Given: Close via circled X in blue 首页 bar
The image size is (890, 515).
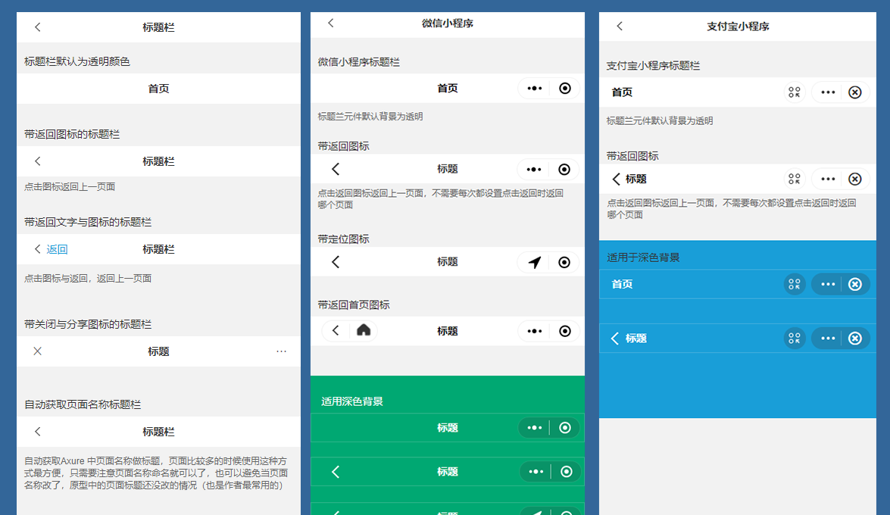Looking at the screenshot, I should point(855,284).
